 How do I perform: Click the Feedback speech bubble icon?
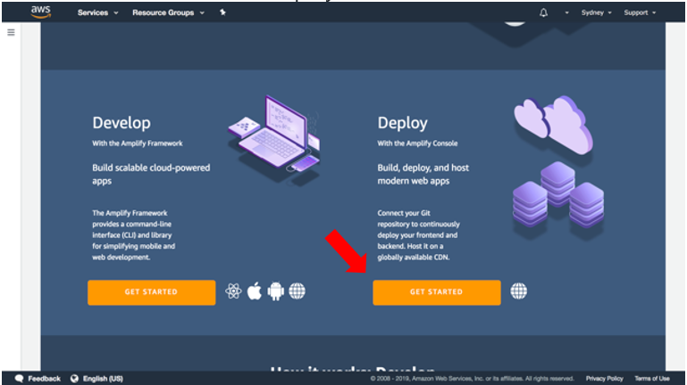(x=19, y=379)
